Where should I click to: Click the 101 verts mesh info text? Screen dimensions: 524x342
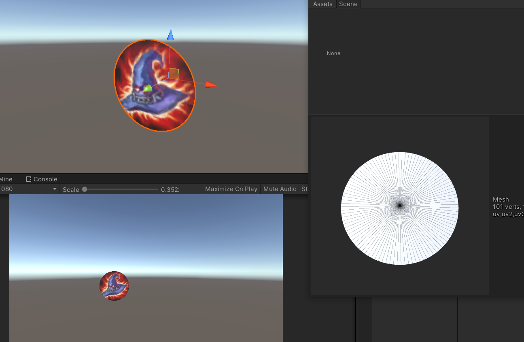(508, 207)
